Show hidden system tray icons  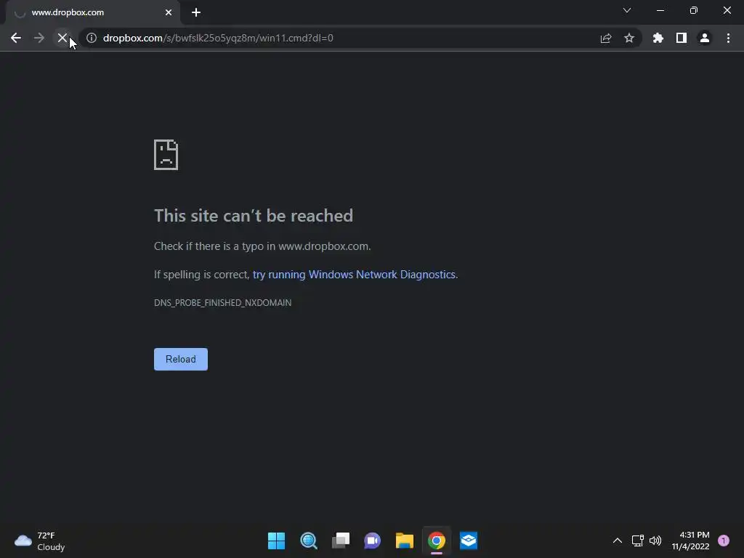click(618, 541)
